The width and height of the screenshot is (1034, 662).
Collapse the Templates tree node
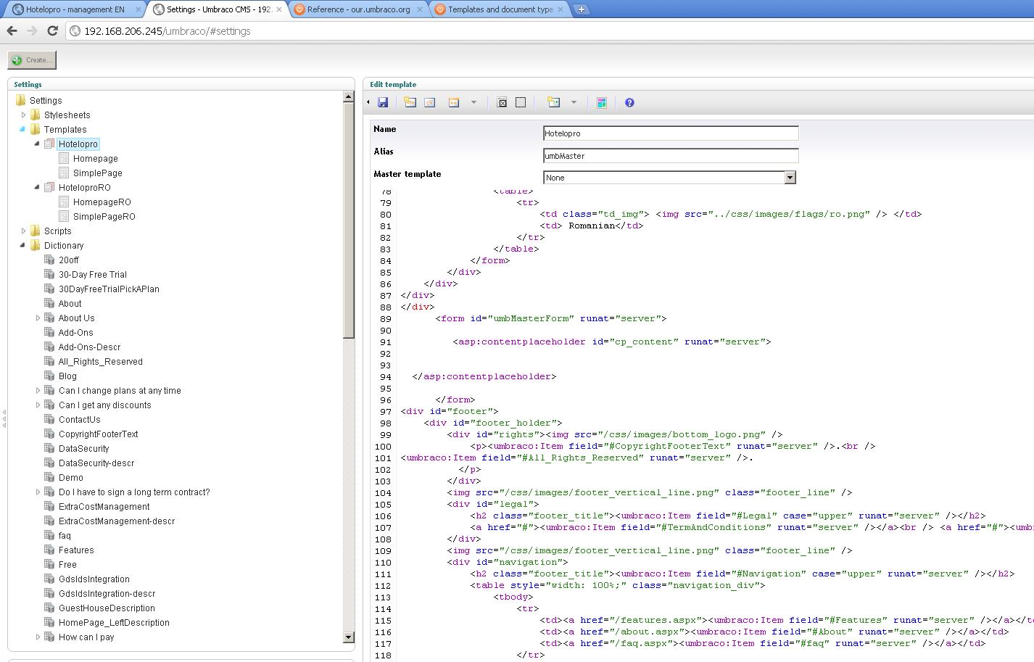(22, 129)
